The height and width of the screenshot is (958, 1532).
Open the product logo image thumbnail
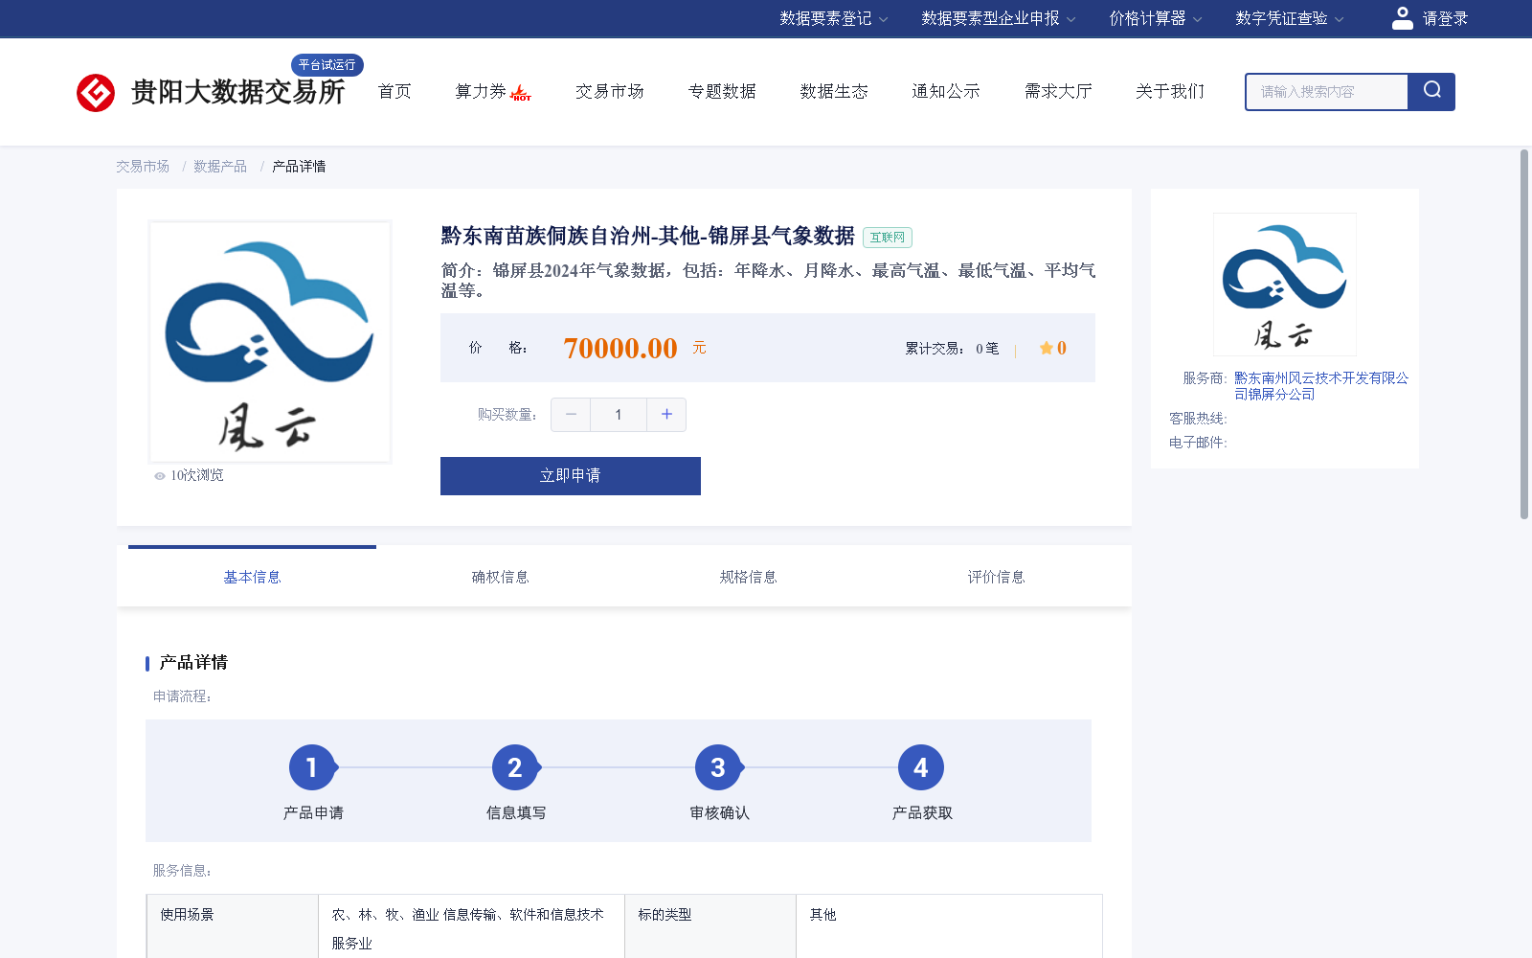pyautogui.click(x=270, y=342)
